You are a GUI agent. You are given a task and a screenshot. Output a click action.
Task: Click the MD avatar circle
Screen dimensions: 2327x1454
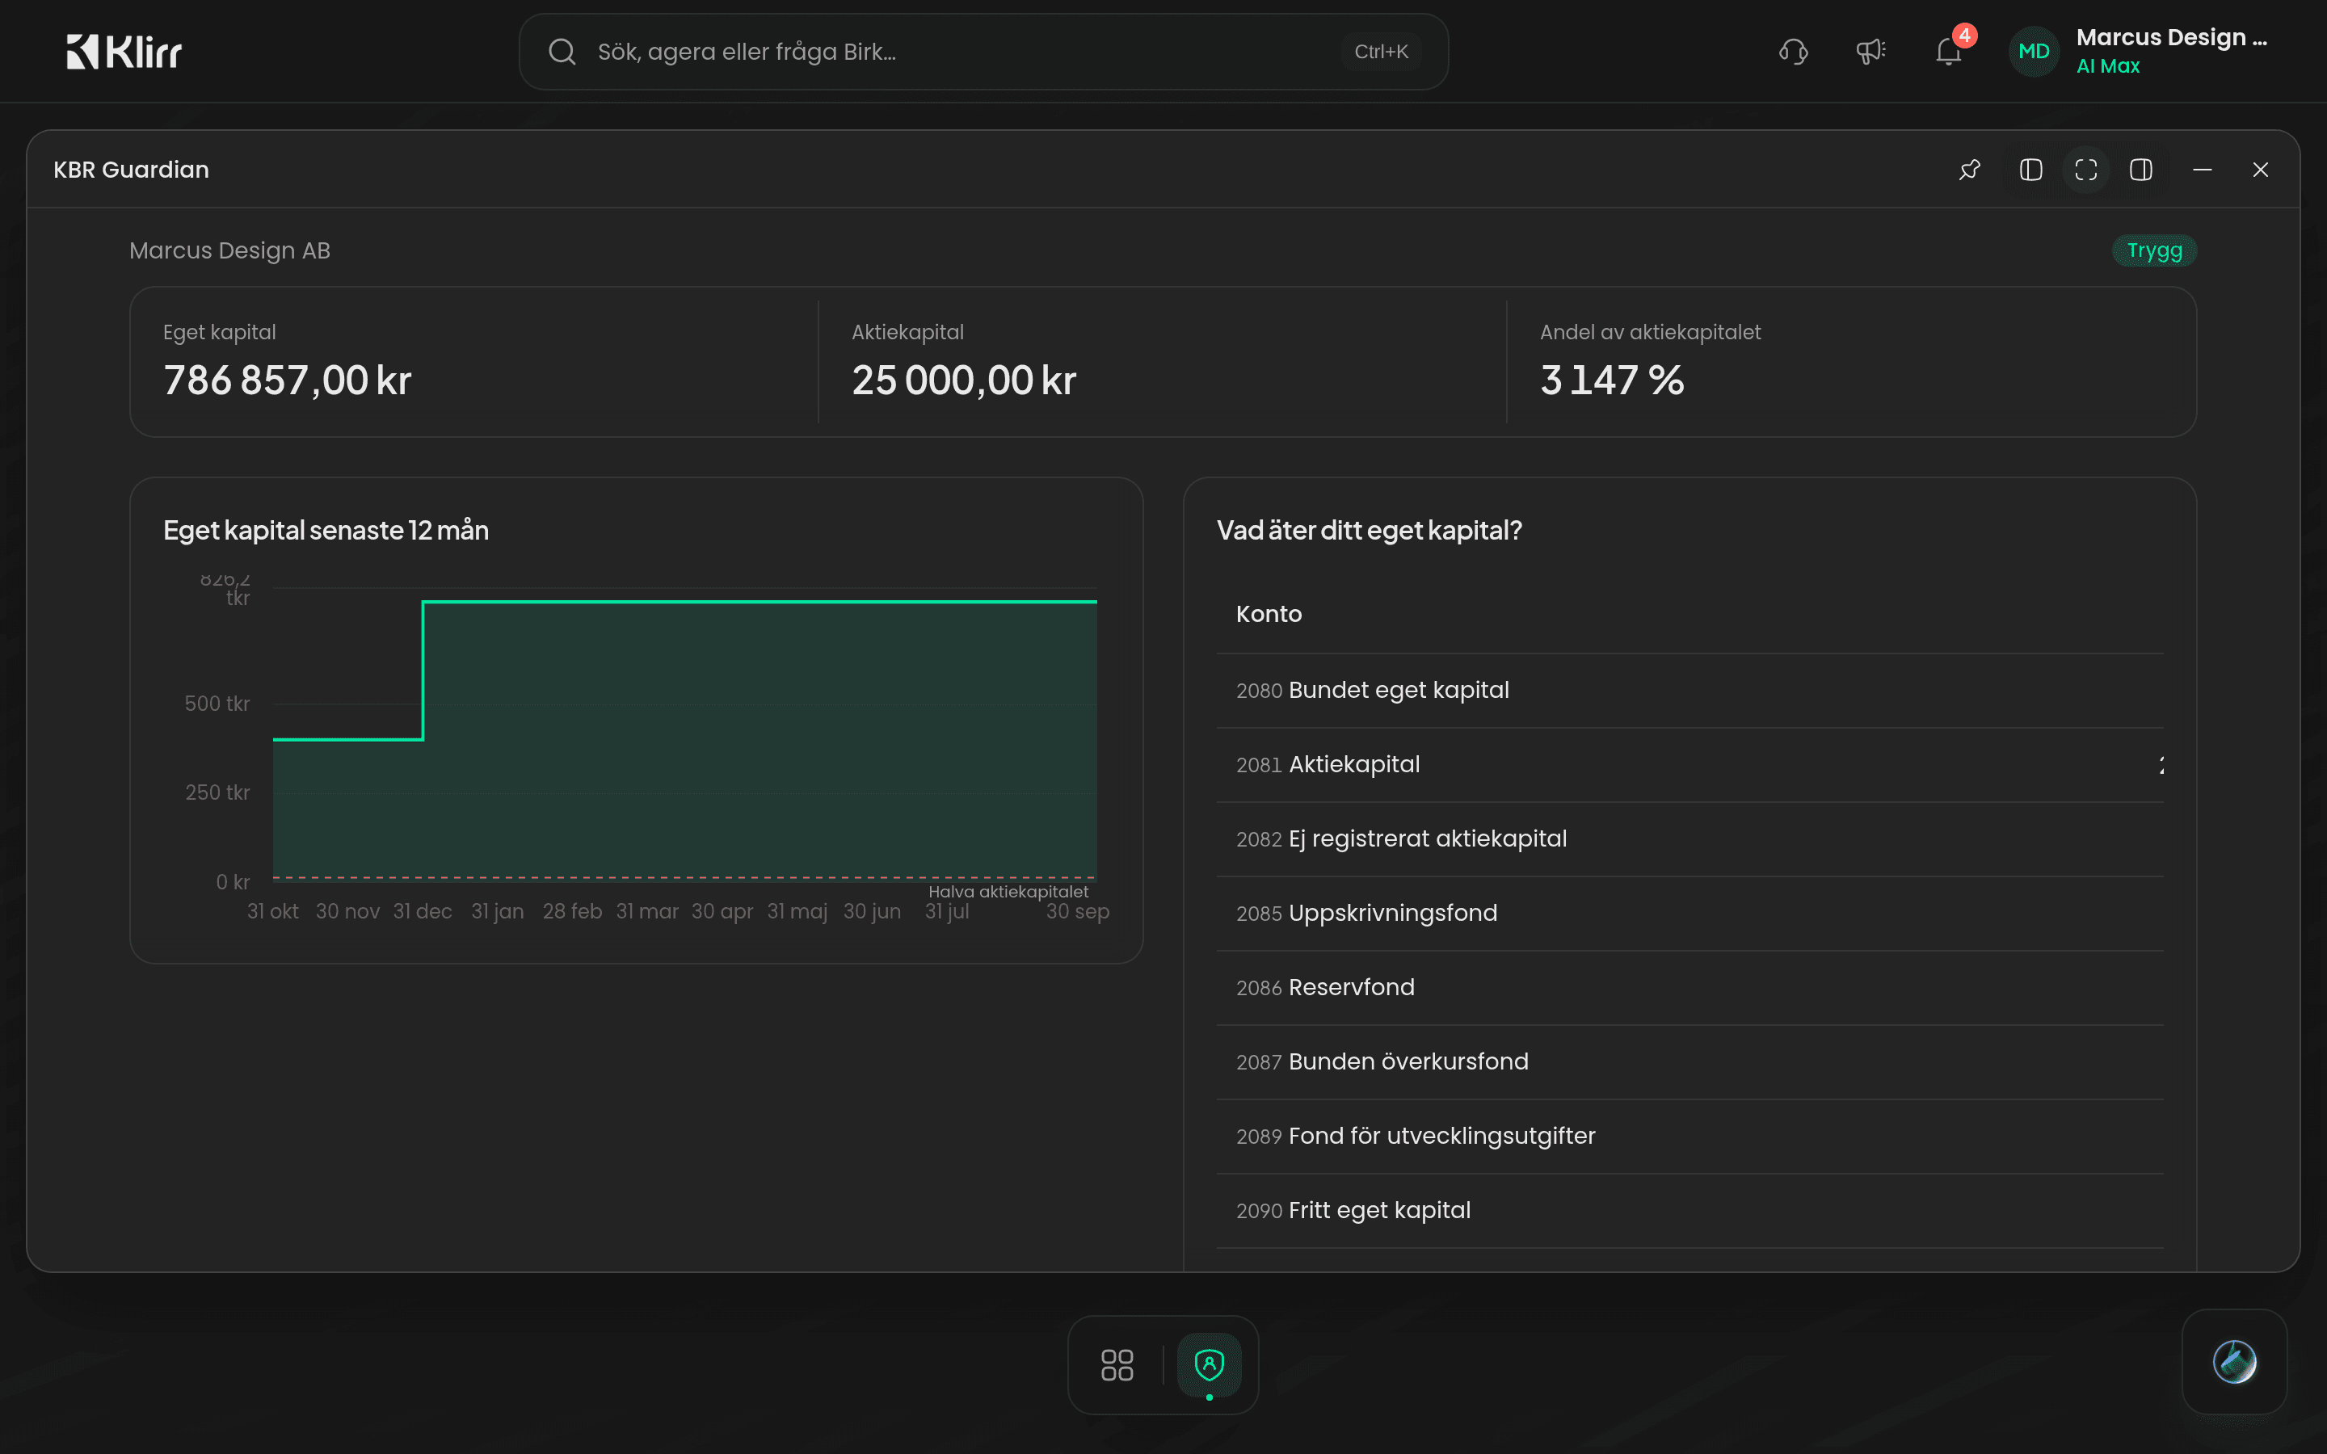(2034, 51)
